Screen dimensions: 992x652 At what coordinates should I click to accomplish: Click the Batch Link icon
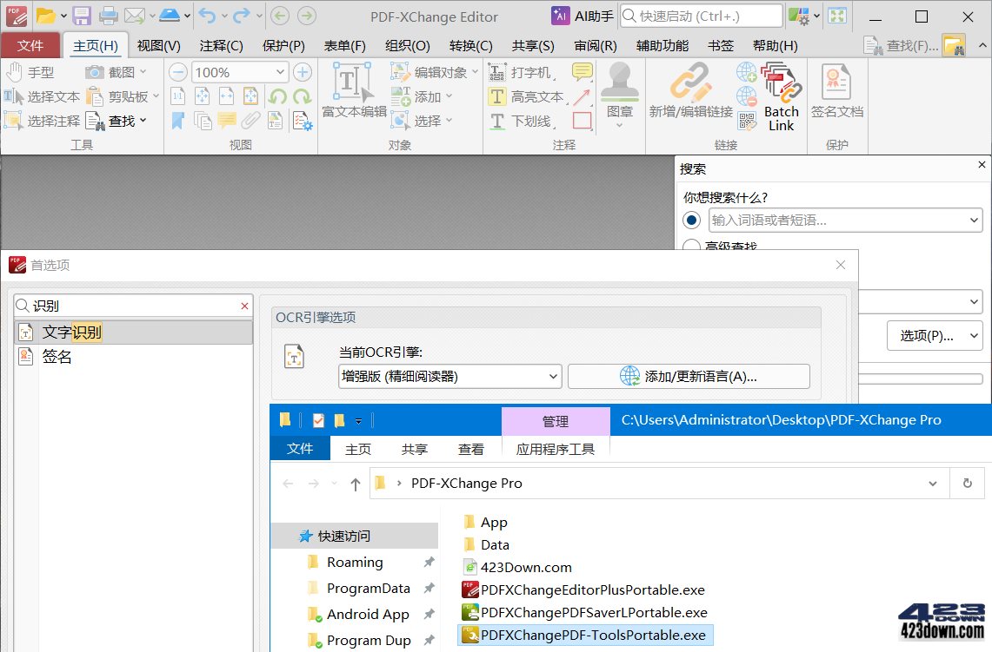(x=782, y=96)
